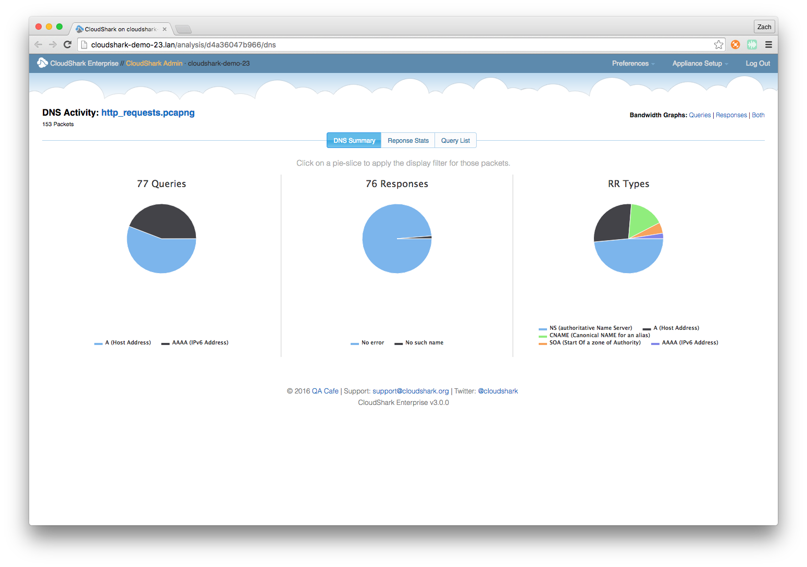Show the Queries bandwidth graph

(700, 115)
